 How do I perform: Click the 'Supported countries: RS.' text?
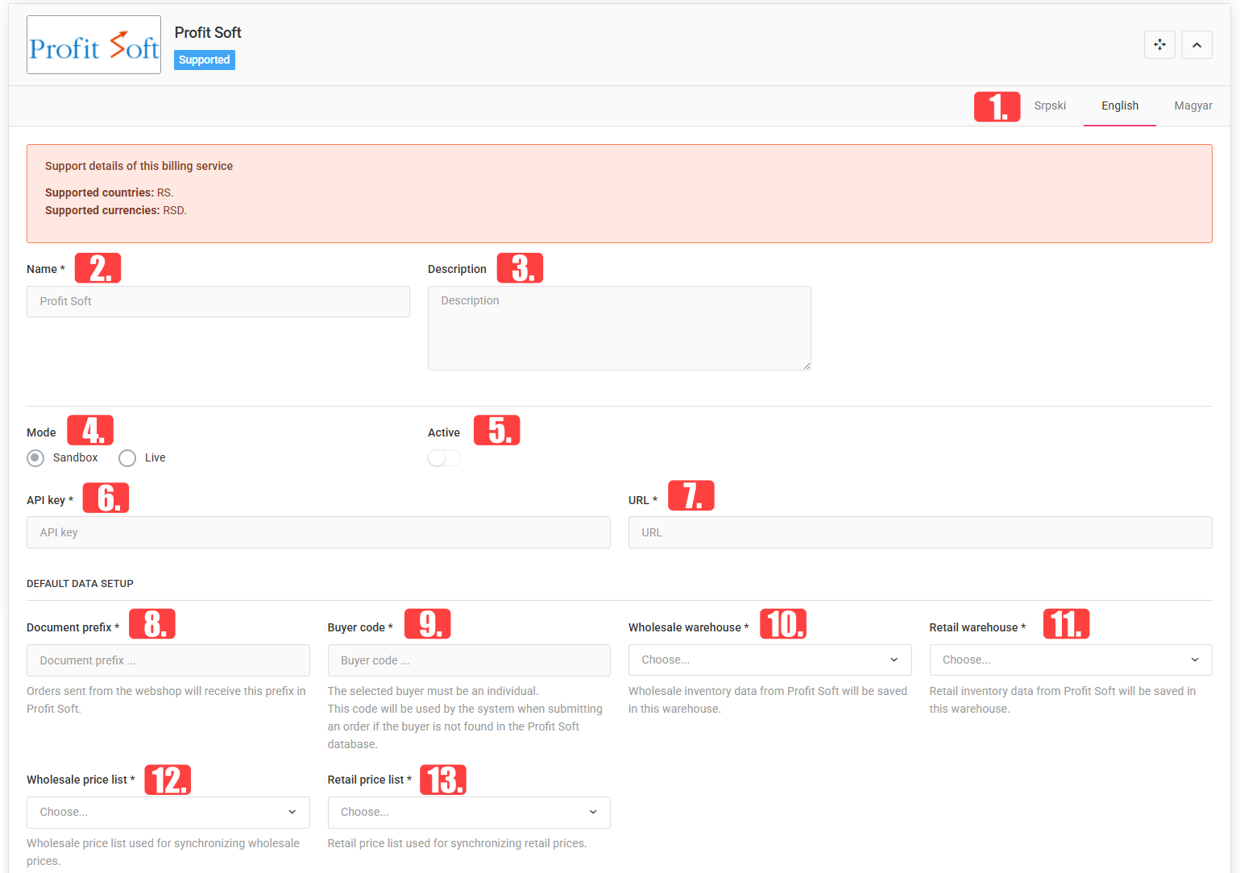(x=110, y=192)
